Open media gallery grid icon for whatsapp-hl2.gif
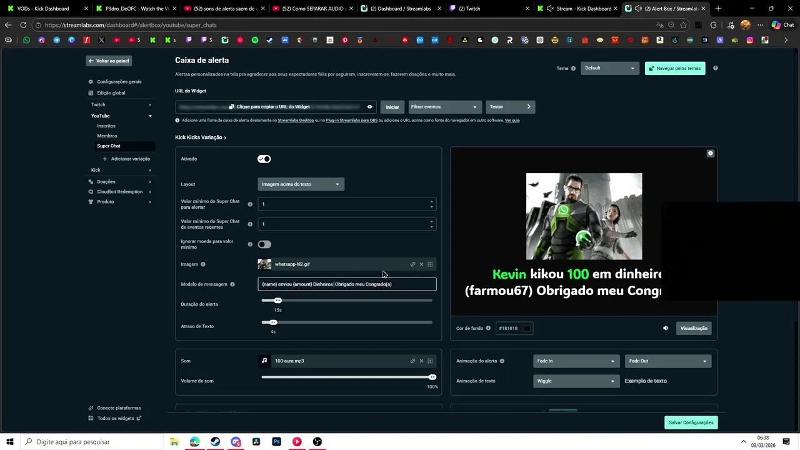800x450 pixels. [x=430, y=264]
